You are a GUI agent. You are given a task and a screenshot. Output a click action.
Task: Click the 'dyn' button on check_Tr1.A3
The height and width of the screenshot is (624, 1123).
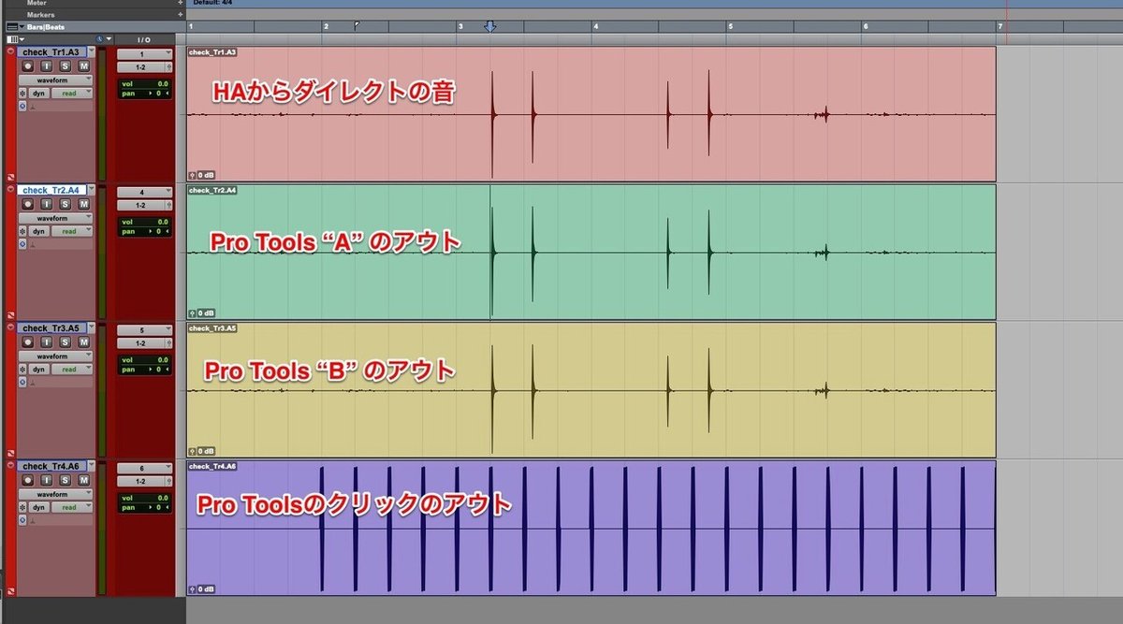coord(38,94)
